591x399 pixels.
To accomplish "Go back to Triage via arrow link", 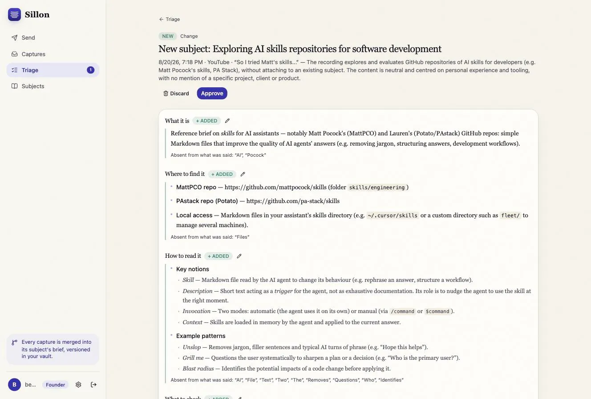I will pyautogui.click(x=170, y=19).
